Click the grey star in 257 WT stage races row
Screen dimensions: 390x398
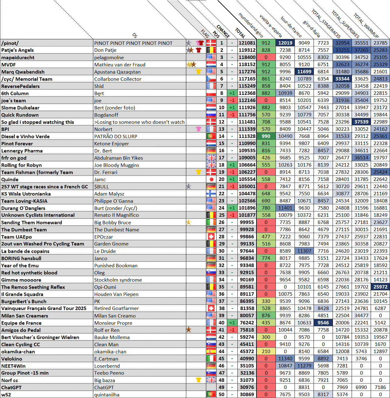(x=188, y=187)
